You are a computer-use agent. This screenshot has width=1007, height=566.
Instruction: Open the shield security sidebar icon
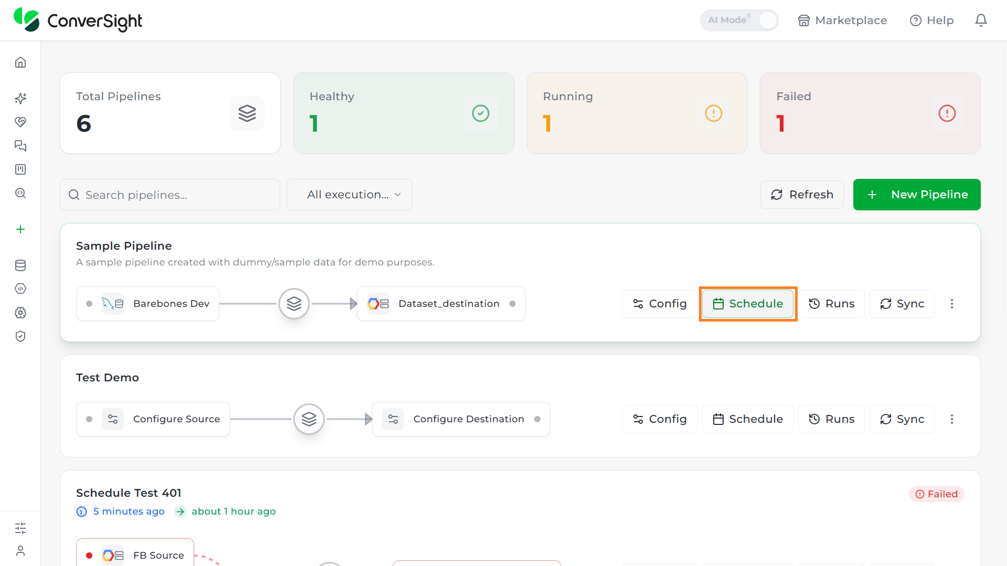tap(20, 336)
